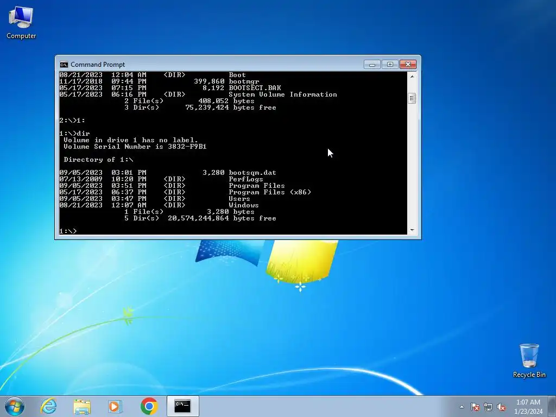This screenshot has width=556, height=417.
Task: Open the clock showing 1:07 AM
Action: coord(528,407)
